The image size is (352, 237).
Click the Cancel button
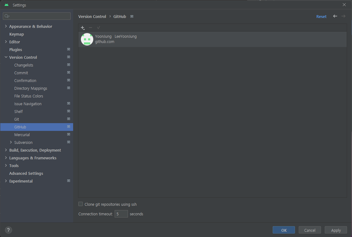pyautogui.click(x=310, y=230)
